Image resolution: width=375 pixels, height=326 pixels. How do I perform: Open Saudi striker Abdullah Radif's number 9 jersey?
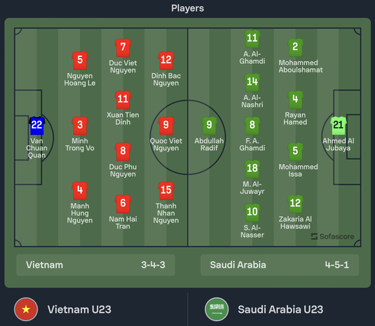coord(209,126)
